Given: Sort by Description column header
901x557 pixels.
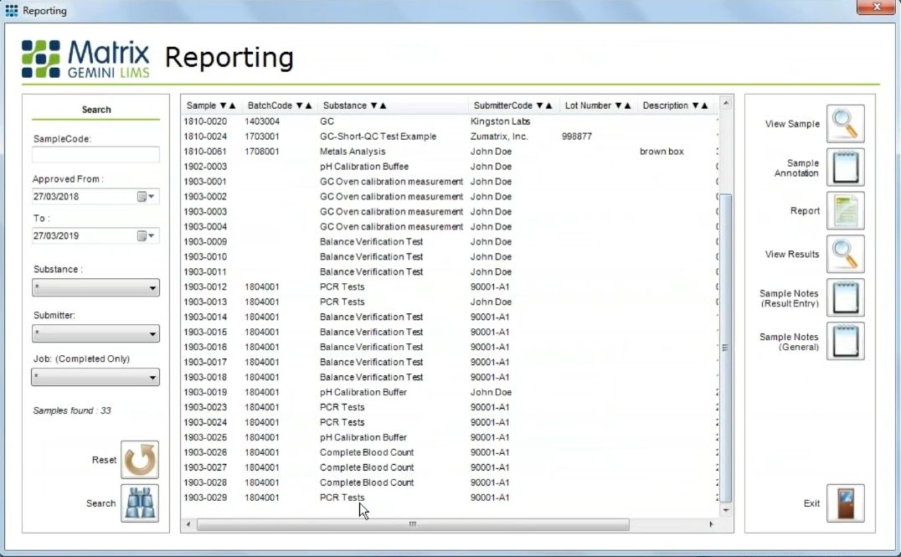Looking at the screenshot, I should [x=675, y=106].
